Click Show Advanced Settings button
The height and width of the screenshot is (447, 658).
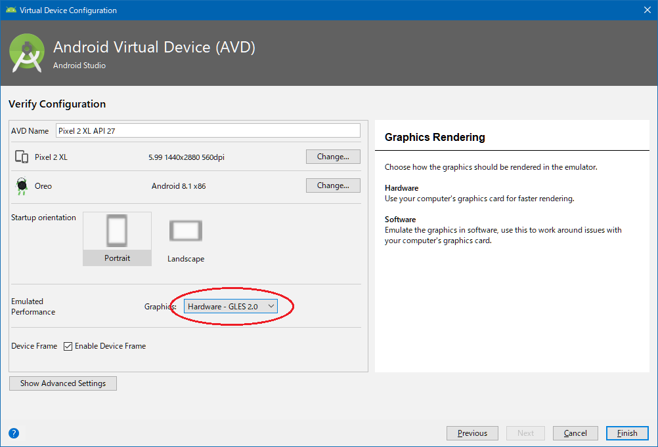point(63,383)
